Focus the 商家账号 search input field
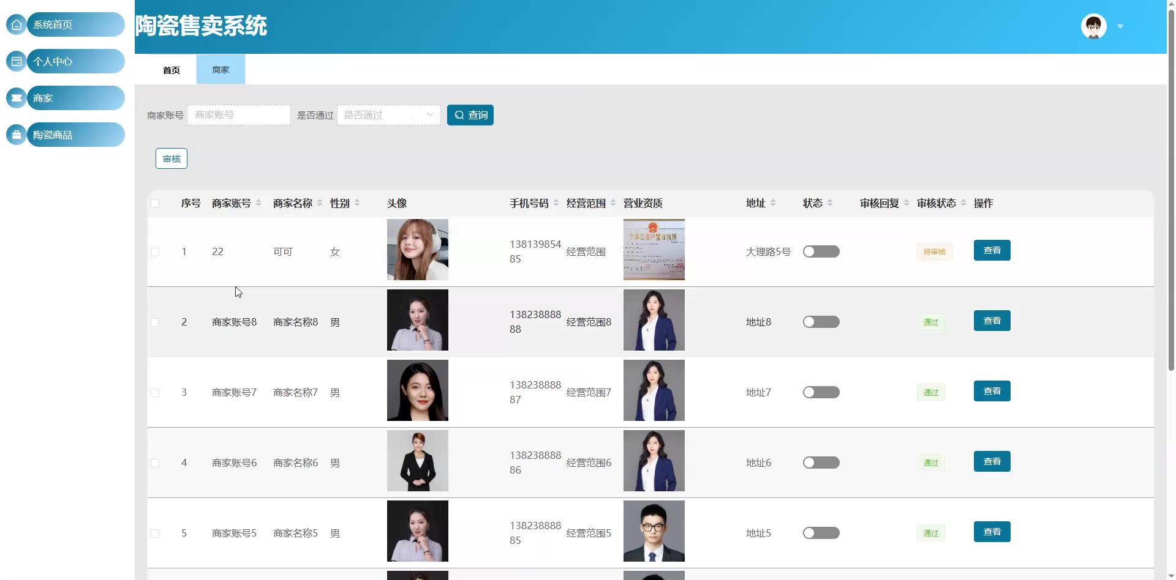This screenshot has width=1176, height=580. pyautogui.click(x=239, y=115)
